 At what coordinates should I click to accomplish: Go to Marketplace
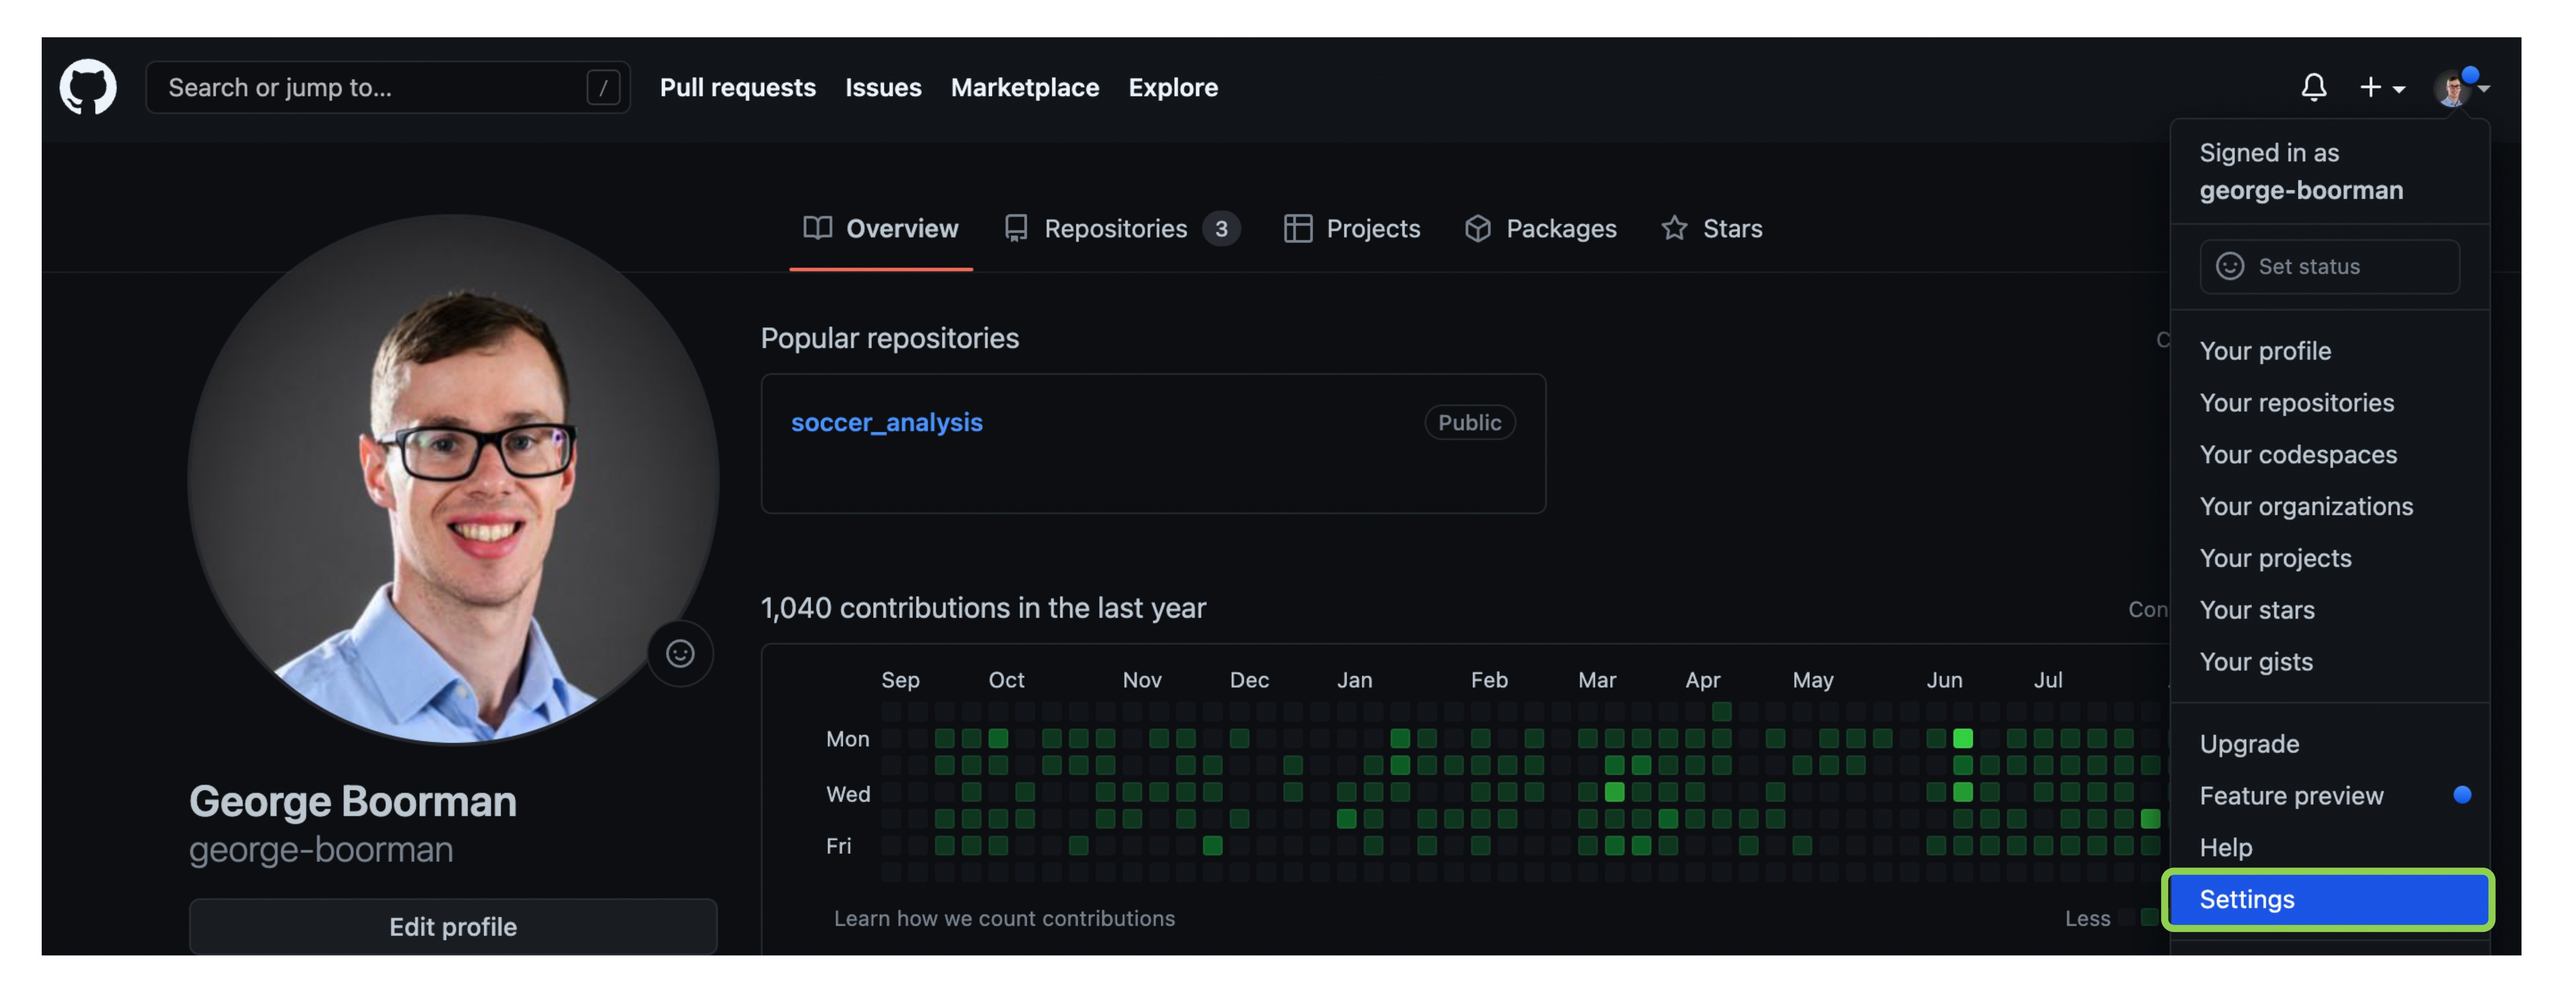pyautogui.click(x=1024, y=87)
